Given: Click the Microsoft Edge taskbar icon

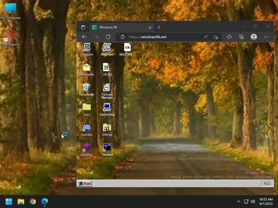Looking at the screenshot, I should pyautogui.click(x=45, y=201).
